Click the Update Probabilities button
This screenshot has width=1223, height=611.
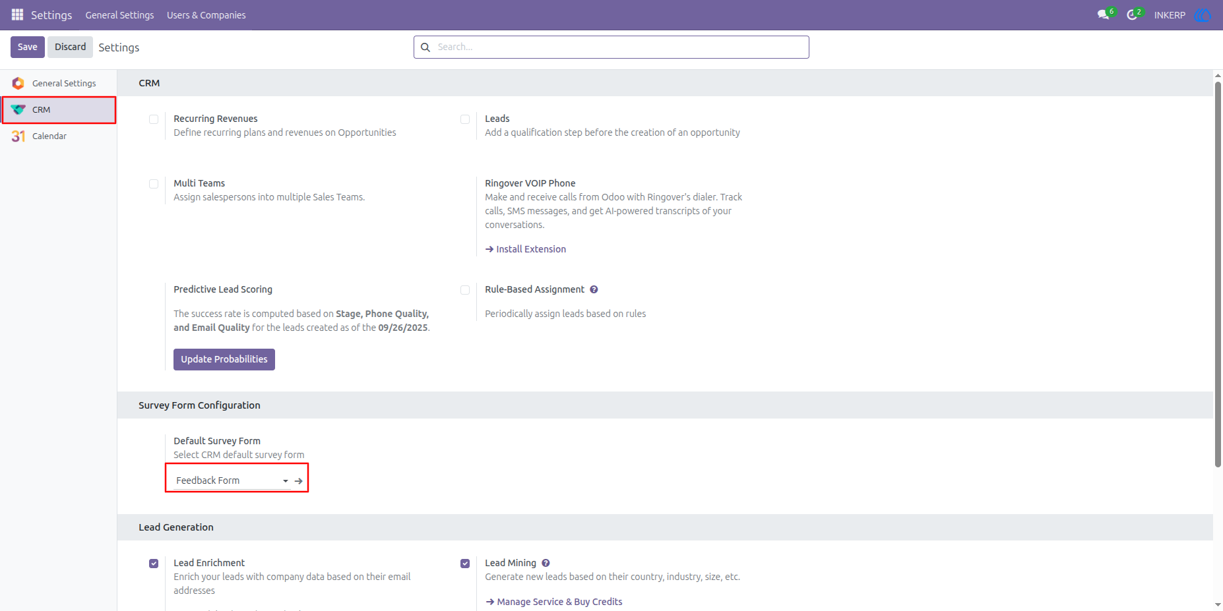224,359
